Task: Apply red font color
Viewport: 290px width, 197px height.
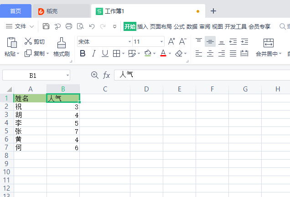Action: pos(163,53)
